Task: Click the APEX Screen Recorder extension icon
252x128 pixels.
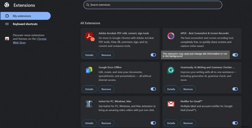Action: [x=171, y=36]
